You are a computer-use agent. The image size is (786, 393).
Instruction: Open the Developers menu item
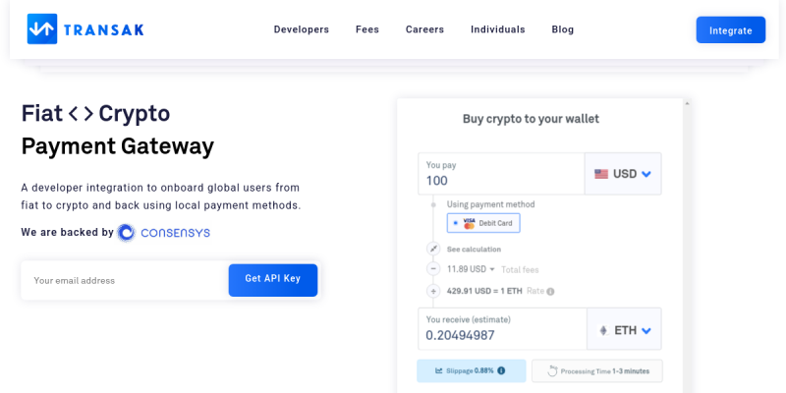tap(302, 29)
